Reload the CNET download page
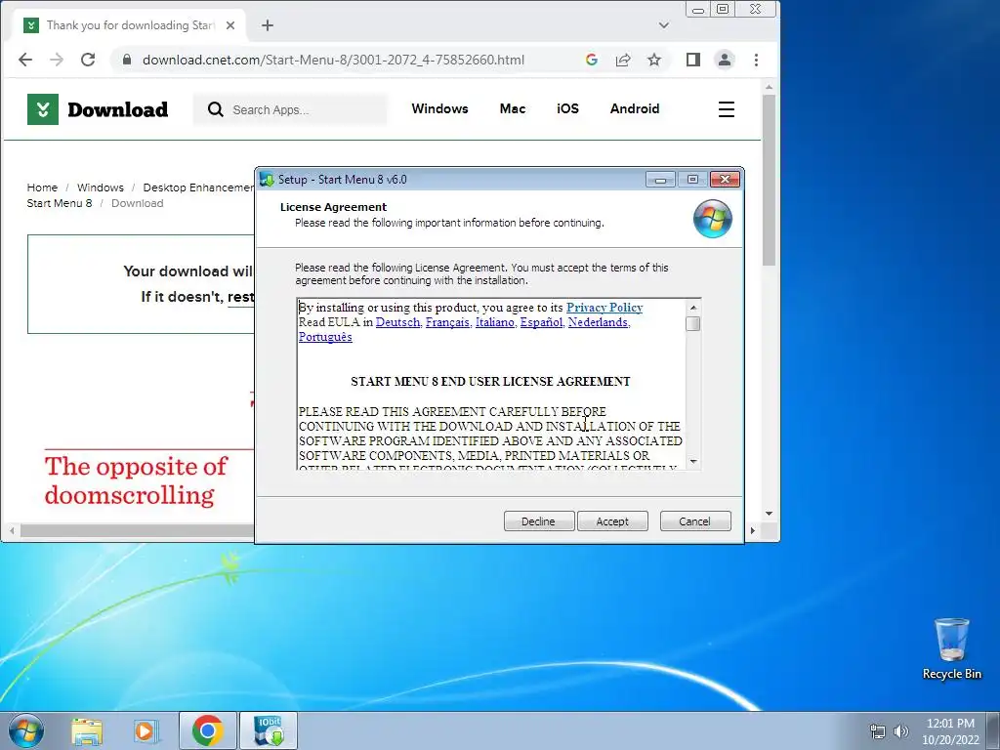This screenshot has width=1000, height=750. 88,60
